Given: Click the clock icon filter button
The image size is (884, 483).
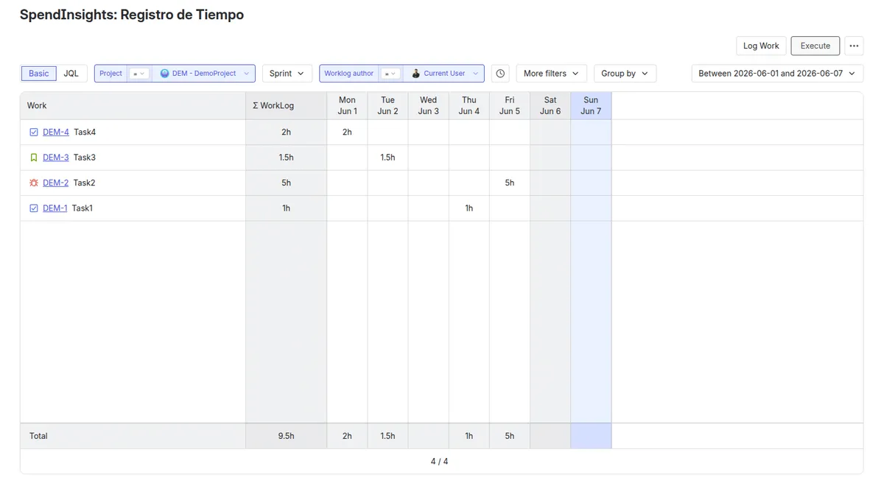Looking at the screenshot, I should [x=501, y=74].
